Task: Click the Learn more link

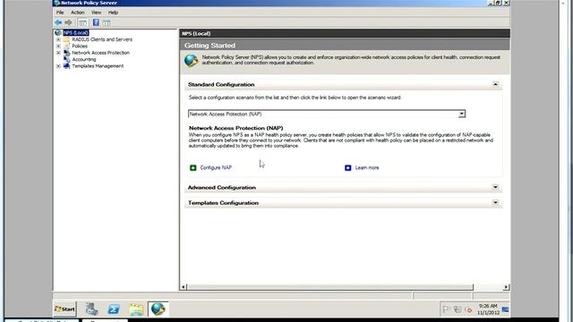Action: click(x=367, y=167)
